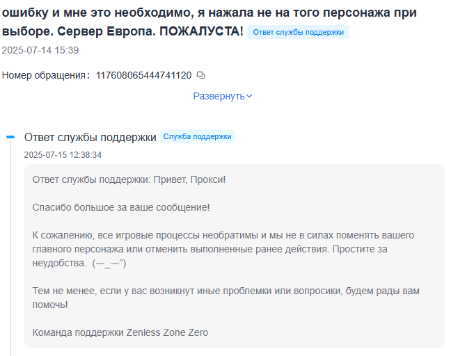This screenshot has height=356, width=474.
Task: Click the blue Ответ службы поддержки tag in the title
Action: coord(298,33)
